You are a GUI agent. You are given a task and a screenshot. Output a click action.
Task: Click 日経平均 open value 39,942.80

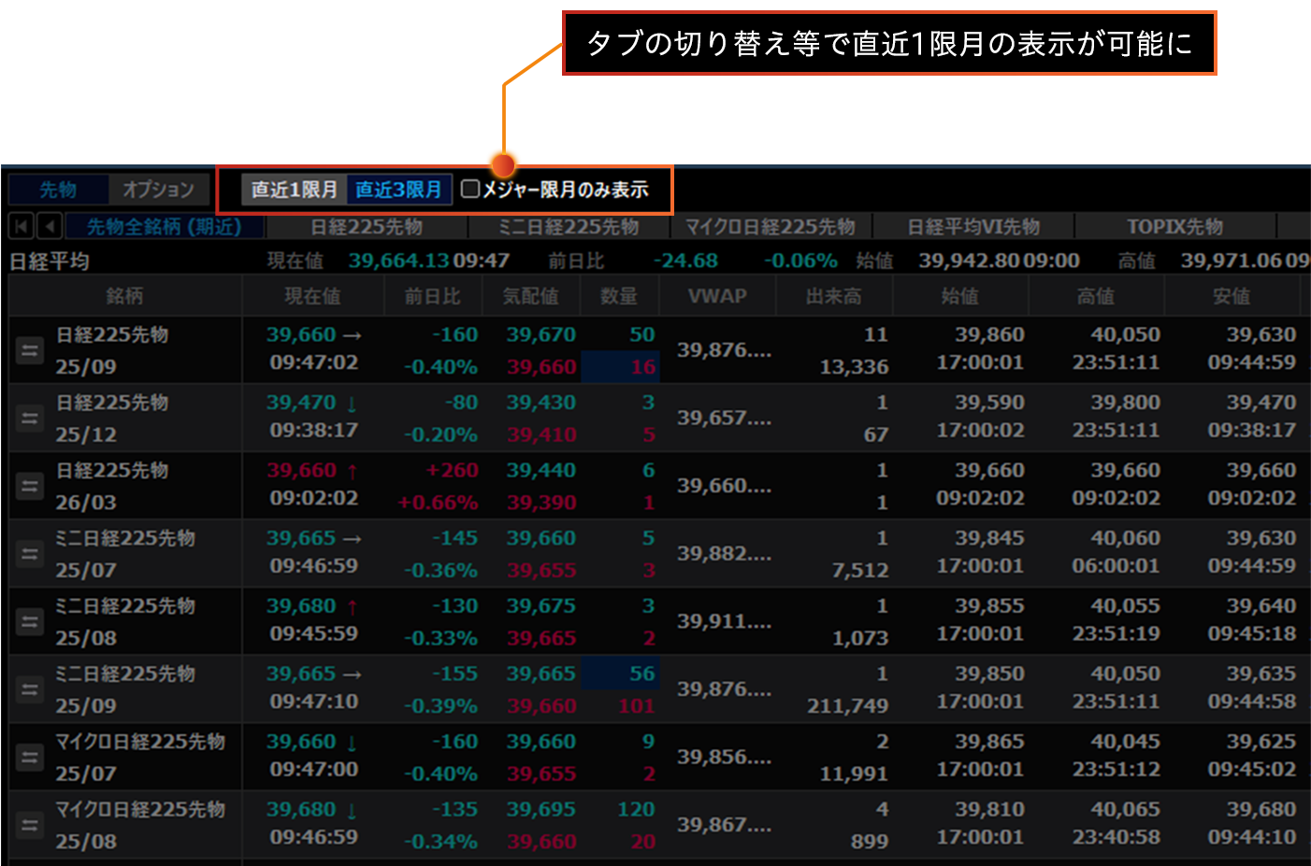(969, 261)
